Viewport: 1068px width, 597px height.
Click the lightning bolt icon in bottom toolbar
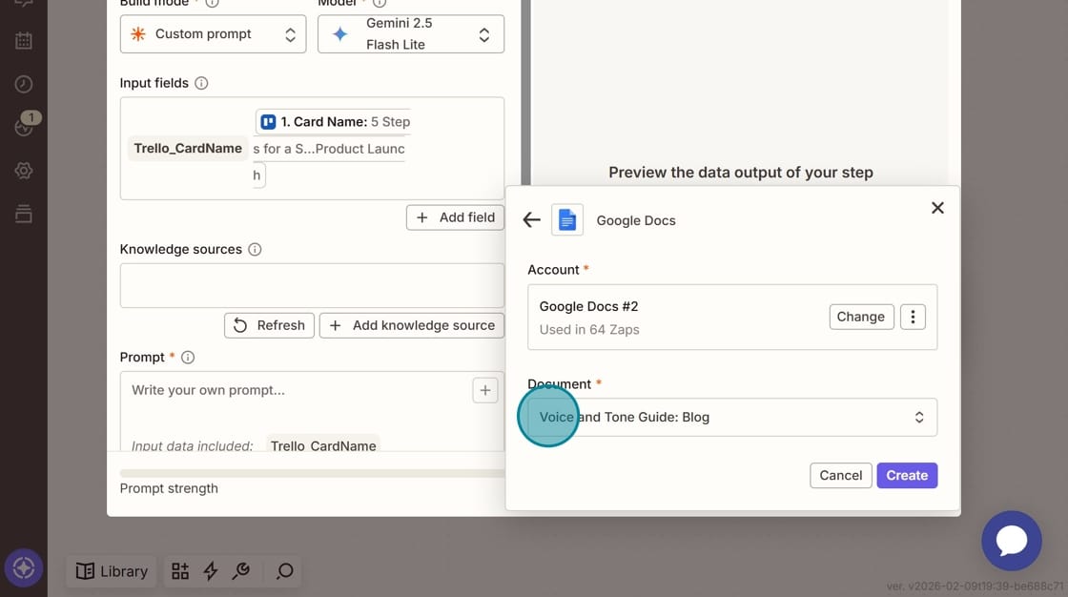click(211, 571)
